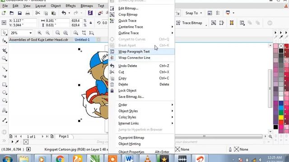Click the no-fill X swatch in palette
Image resolution: width=289 pixels, height=162 pixels.
coord(281,46)
